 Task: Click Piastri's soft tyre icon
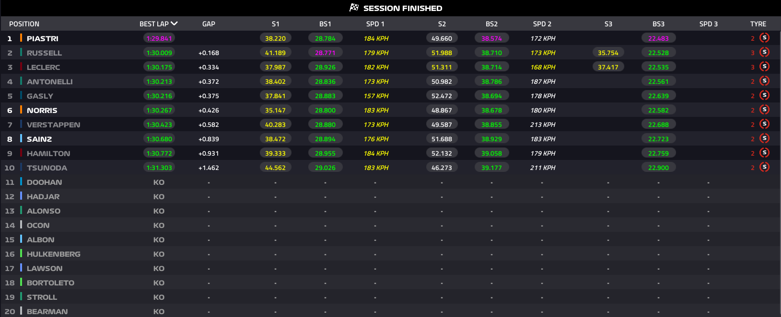coord(764,38)
